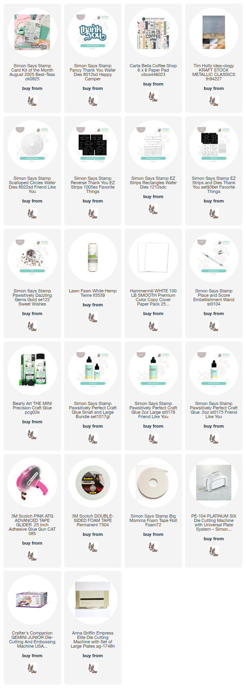
Task: Click Reverse Thank You EZ Strips title
Action: coord(92,185)
